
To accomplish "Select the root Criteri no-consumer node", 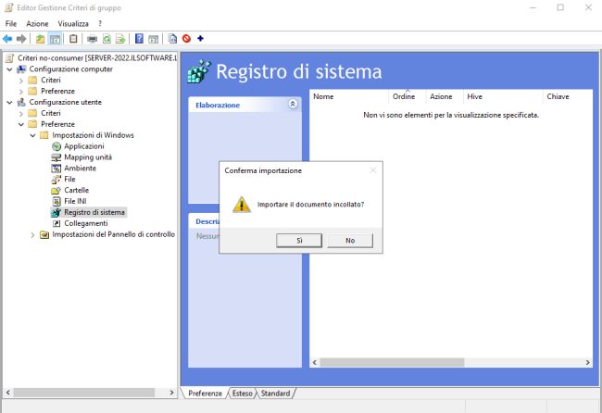I will [96, 58].
